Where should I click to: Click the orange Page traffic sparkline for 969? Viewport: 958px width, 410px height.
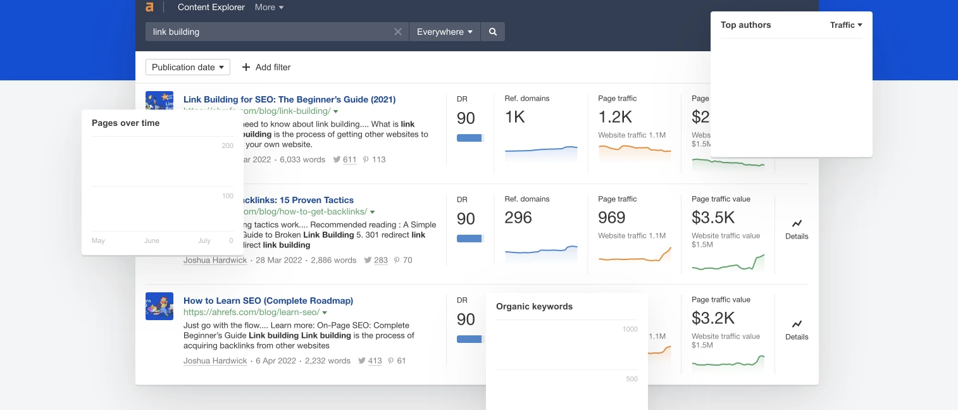[635, 254]
